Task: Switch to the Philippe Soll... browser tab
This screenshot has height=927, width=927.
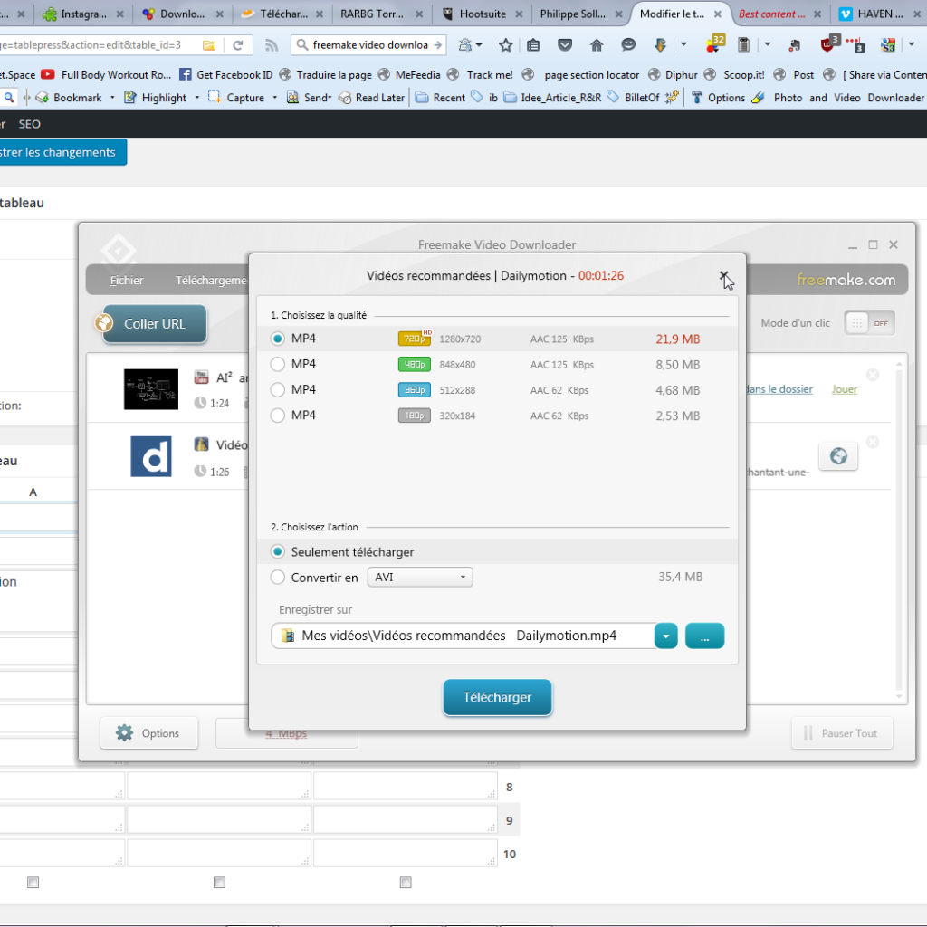Action: pos(572,14)
